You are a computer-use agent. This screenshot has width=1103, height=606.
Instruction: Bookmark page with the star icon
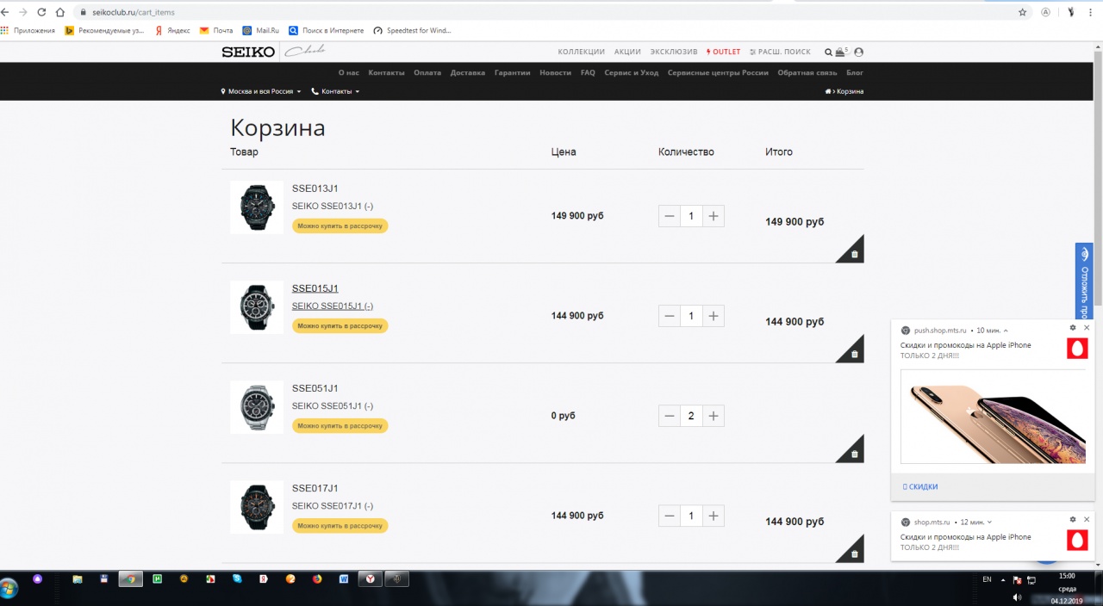(x=1022, y=12)
